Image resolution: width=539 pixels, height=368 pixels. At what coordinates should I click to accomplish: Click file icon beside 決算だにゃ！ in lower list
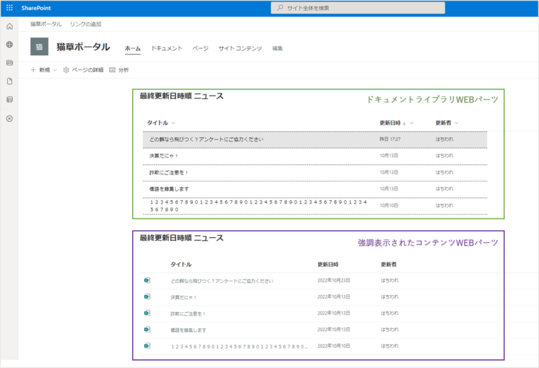pyautogui.click(x=147, y=297)
